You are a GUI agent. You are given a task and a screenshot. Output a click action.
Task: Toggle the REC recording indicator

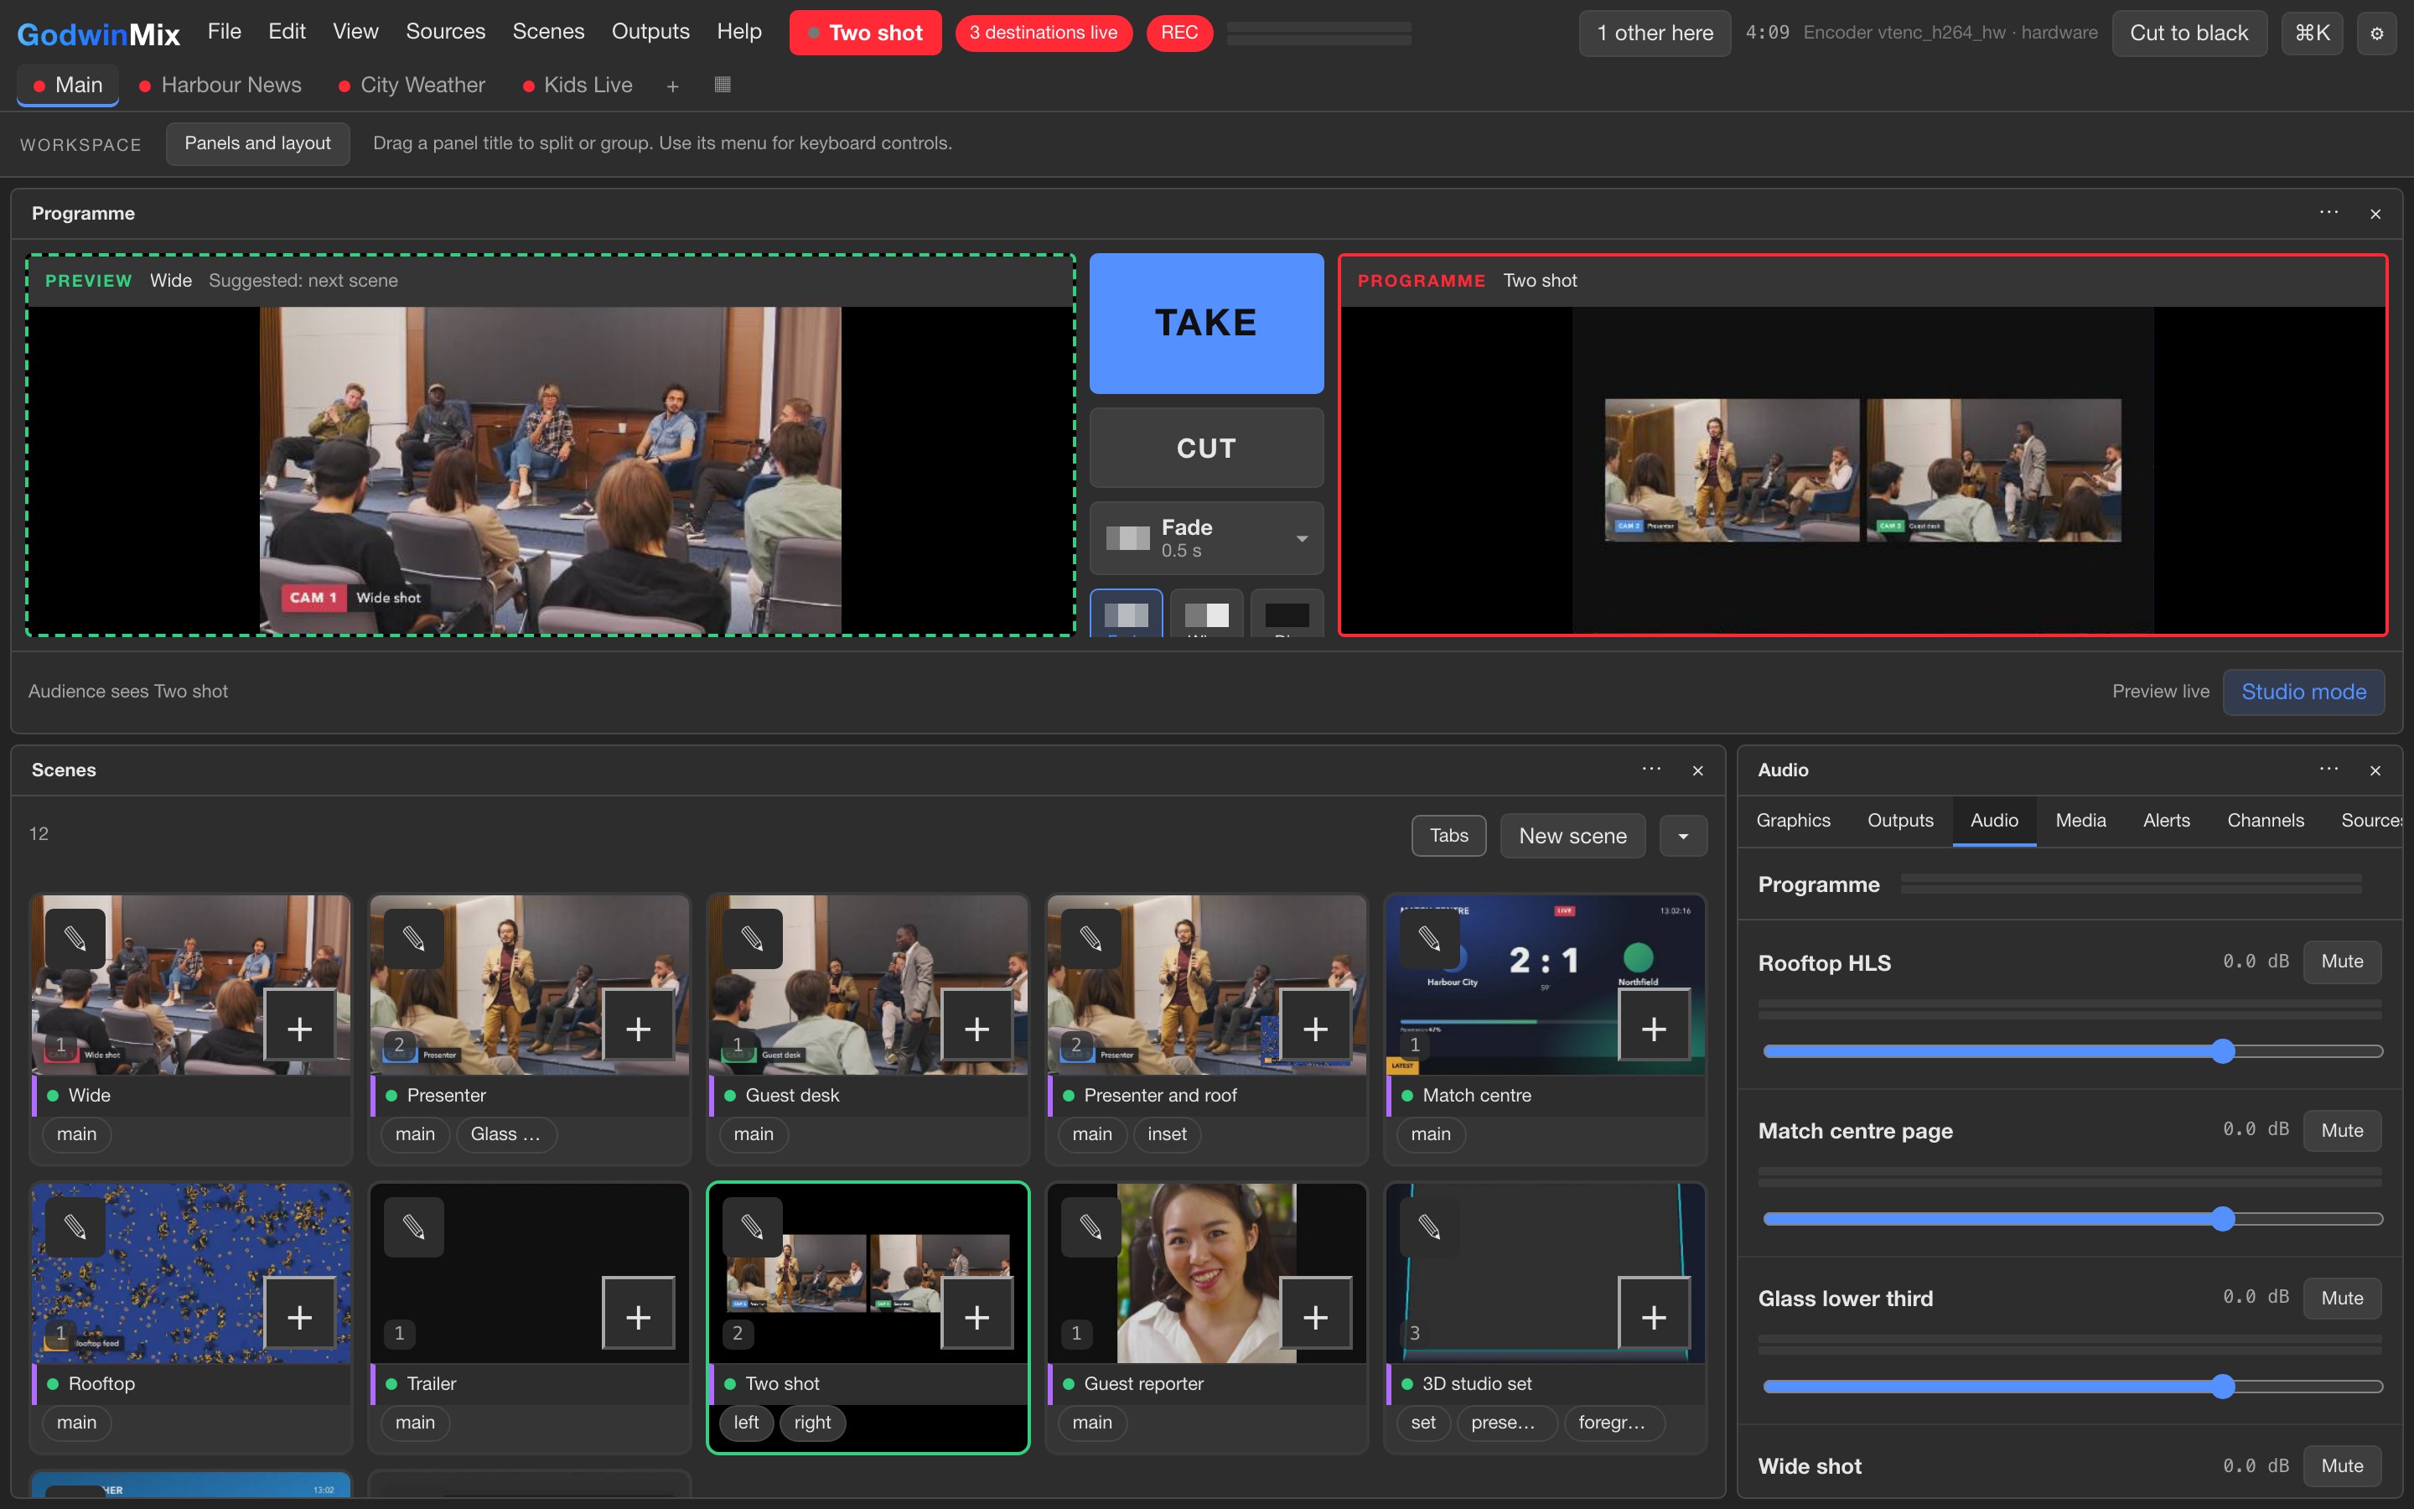click(x=1179, y=33)
